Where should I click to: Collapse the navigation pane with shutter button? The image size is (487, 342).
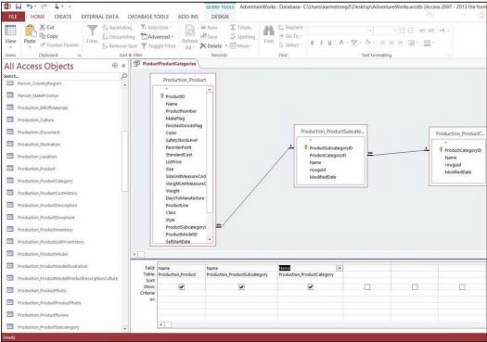tap(123, 66)
